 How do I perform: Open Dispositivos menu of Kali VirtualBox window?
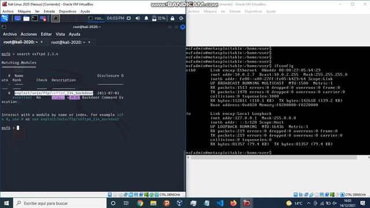coord(68,12)
